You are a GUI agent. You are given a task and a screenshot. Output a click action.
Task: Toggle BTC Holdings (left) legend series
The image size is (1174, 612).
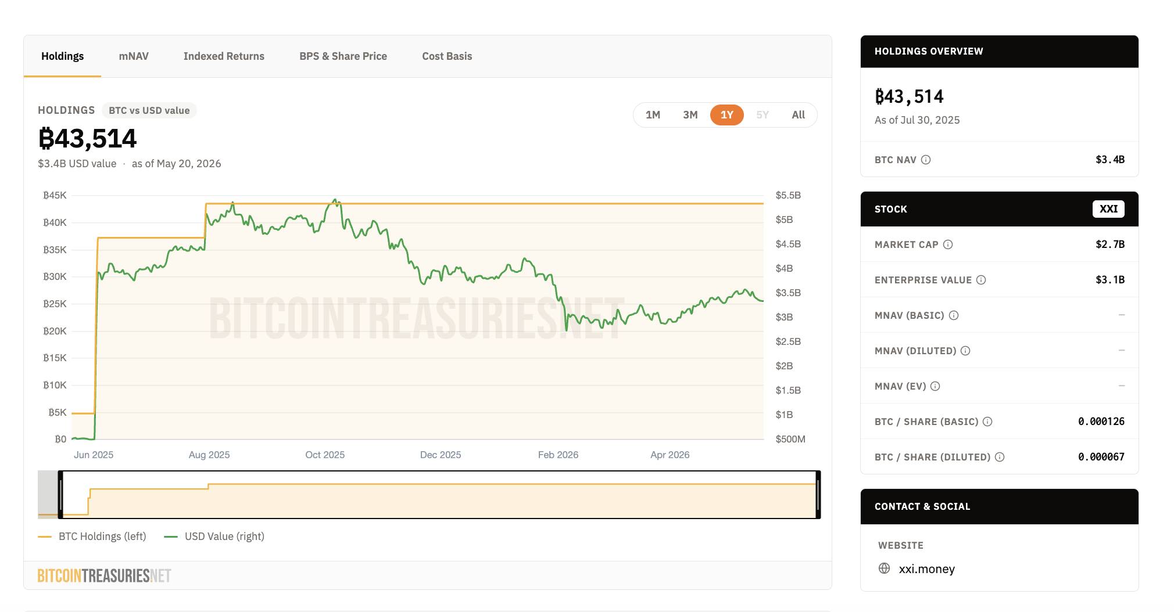click(92, 537)
